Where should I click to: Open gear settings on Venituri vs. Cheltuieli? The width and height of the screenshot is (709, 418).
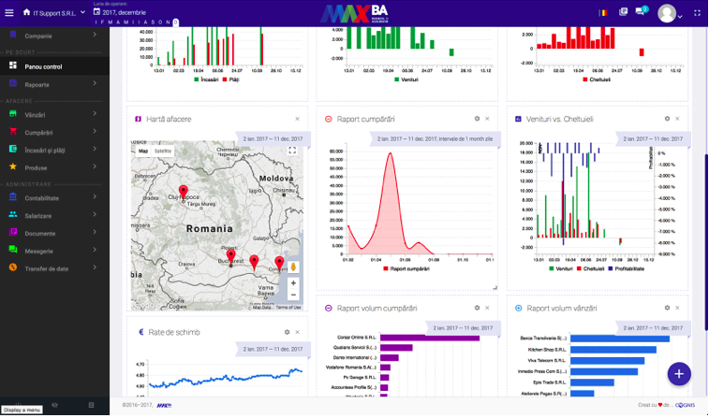(x=667, y=119)
